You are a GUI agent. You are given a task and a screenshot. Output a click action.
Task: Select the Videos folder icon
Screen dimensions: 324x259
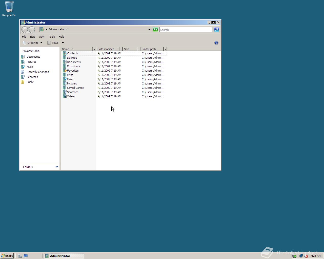click(x=65, y=96)
